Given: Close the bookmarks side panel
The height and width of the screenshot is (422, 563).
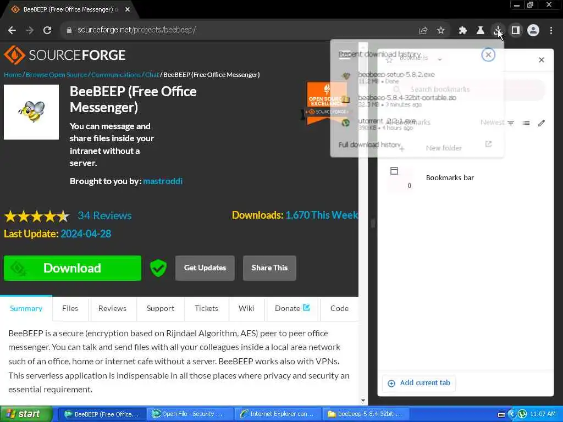Looking at the screenshot, I should [x=542, y=60].
